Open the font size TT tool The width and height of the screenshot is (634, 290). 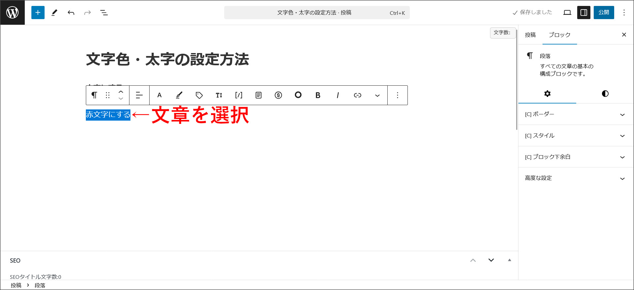coord(219,95)
